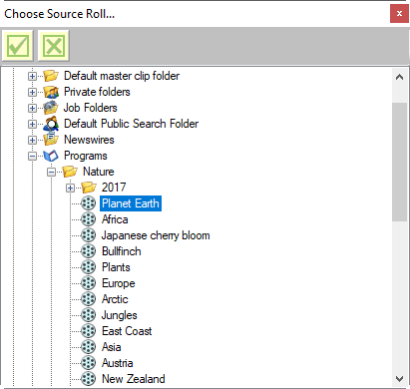Select the Plants roll

click(116, 267)
